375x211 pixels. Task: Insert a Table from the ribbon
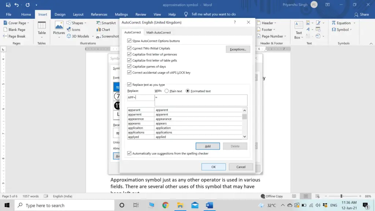pyautogui.click(x=42, y=30)
